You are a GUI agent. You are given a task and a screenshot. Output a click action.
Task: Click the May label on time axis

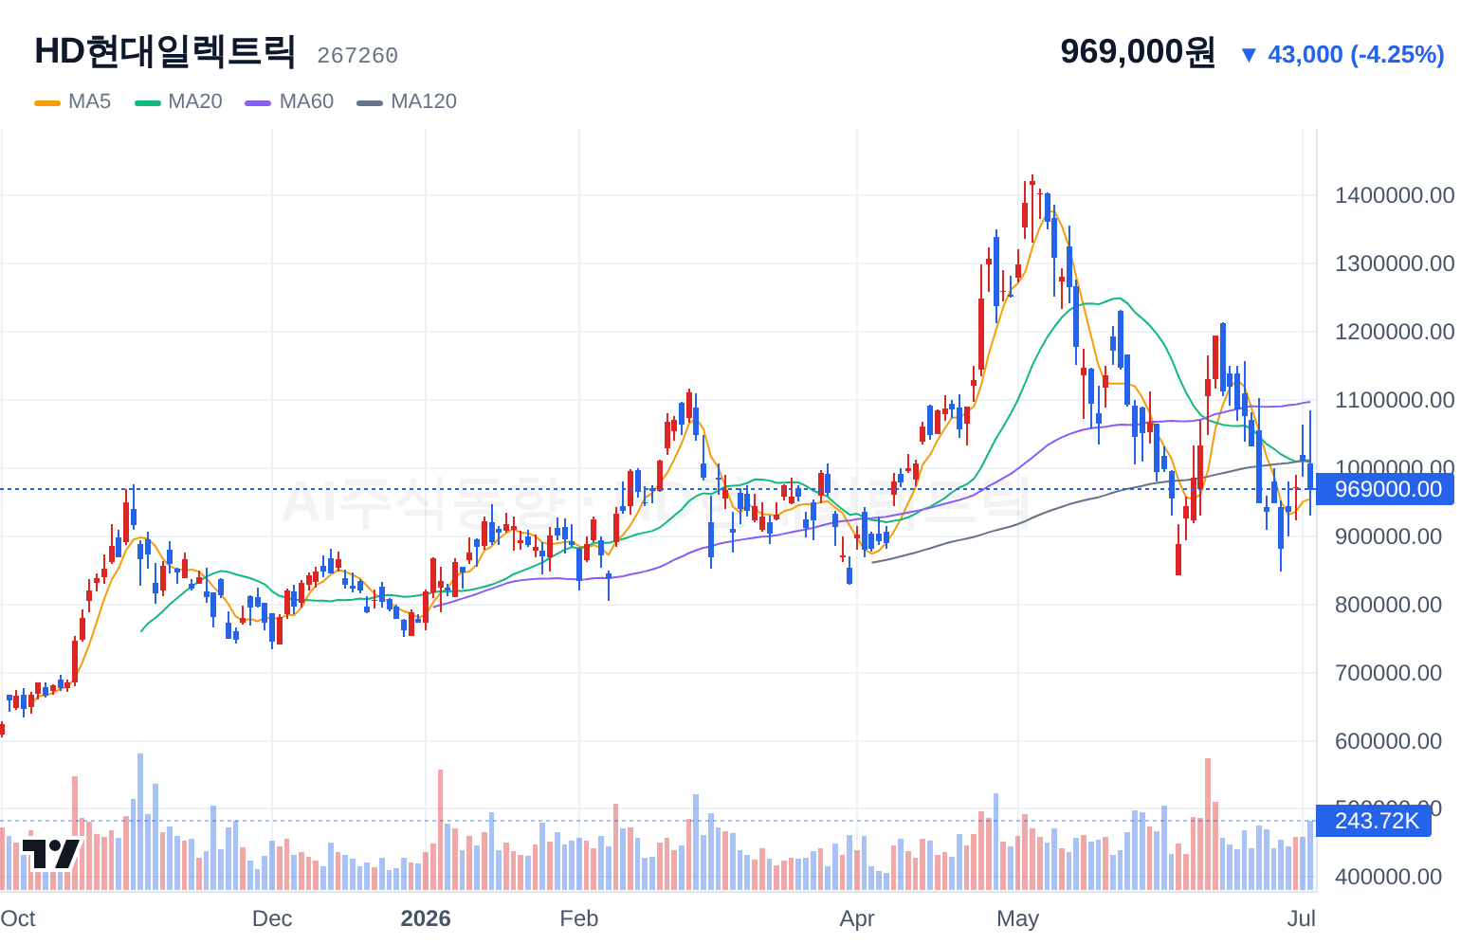(x=1018, y=918)
